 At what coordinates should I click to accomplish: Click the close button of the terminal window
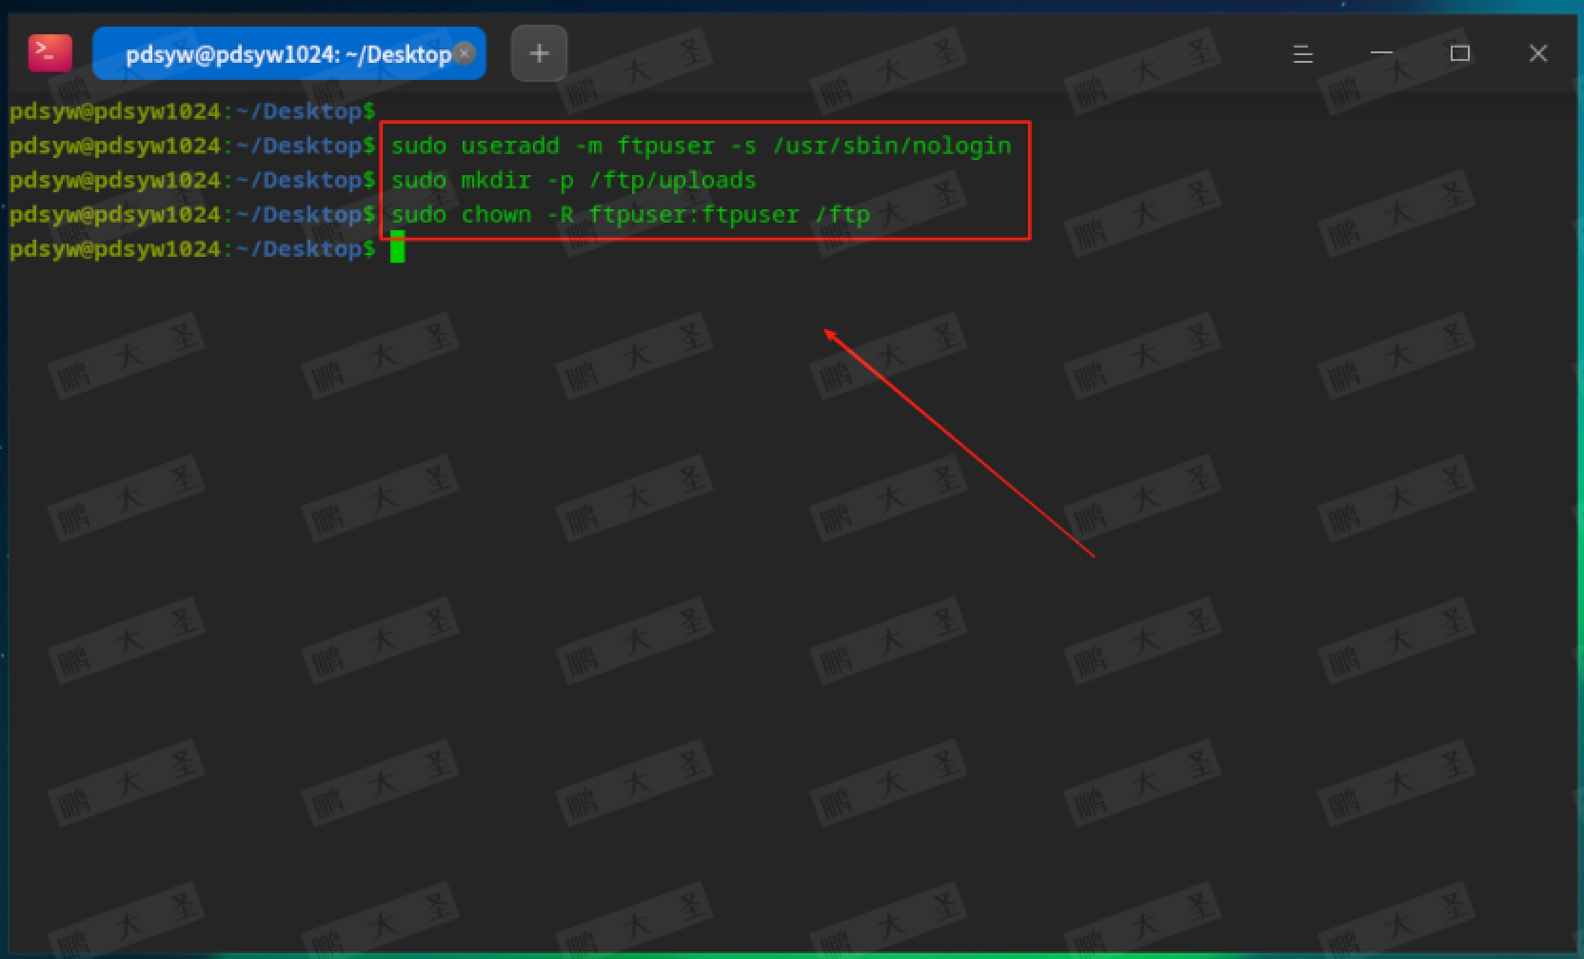pos(1538,53)
